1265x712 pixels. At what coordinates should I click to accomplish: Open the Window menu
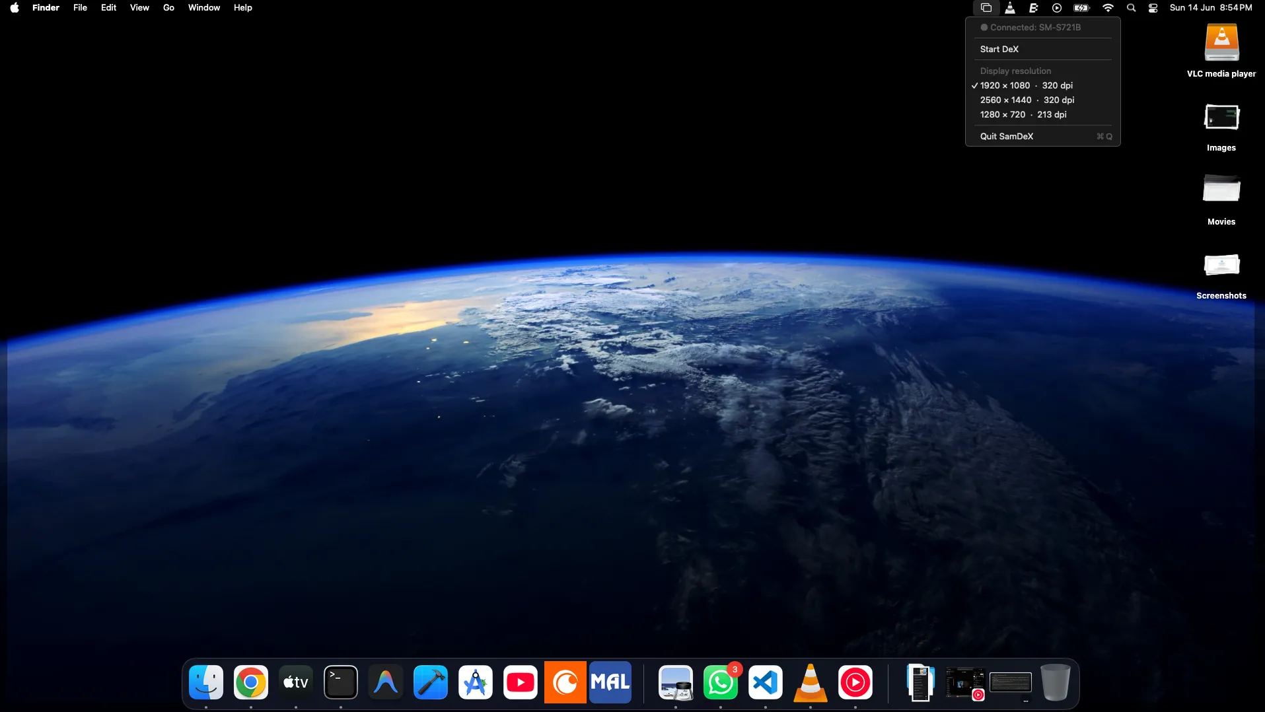click(x=204, y=8)
